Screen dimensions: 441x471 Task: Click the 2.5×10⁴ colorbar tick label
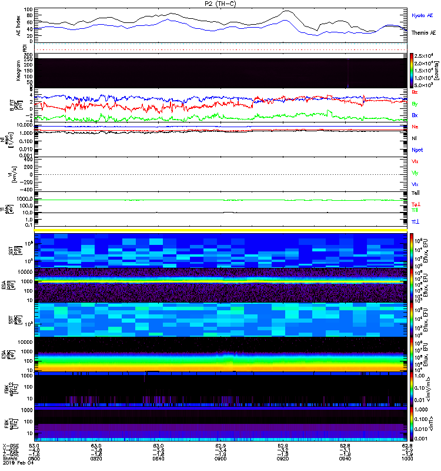[423, 56]
